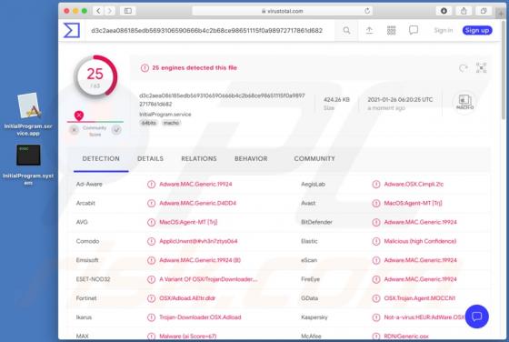This screenshot has height=342, width=509.
Task: Click the FireEye engine name
Action: [310, 279]
